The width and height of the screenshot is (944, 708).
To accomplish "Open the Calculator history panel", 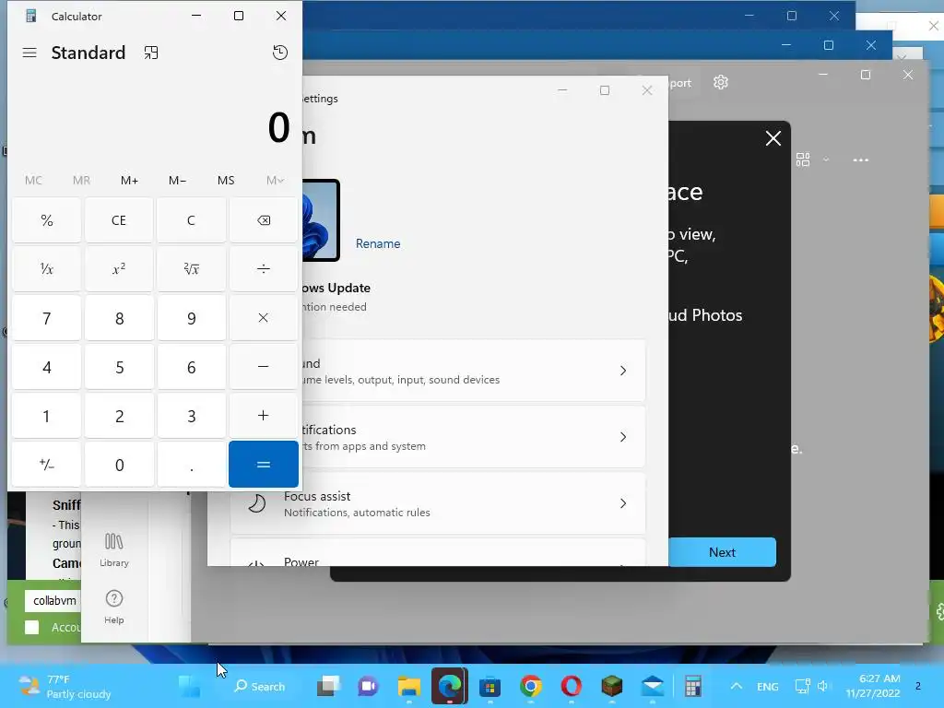I will click(x=280, y=53).
